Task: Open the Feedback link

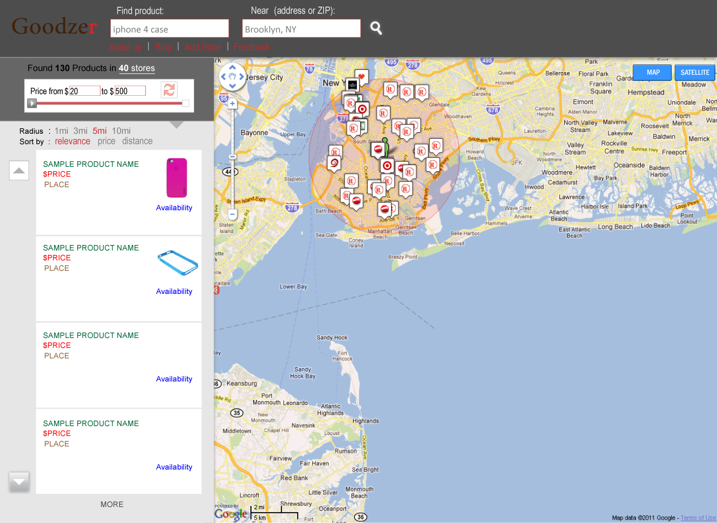Action: coord(252,47)
